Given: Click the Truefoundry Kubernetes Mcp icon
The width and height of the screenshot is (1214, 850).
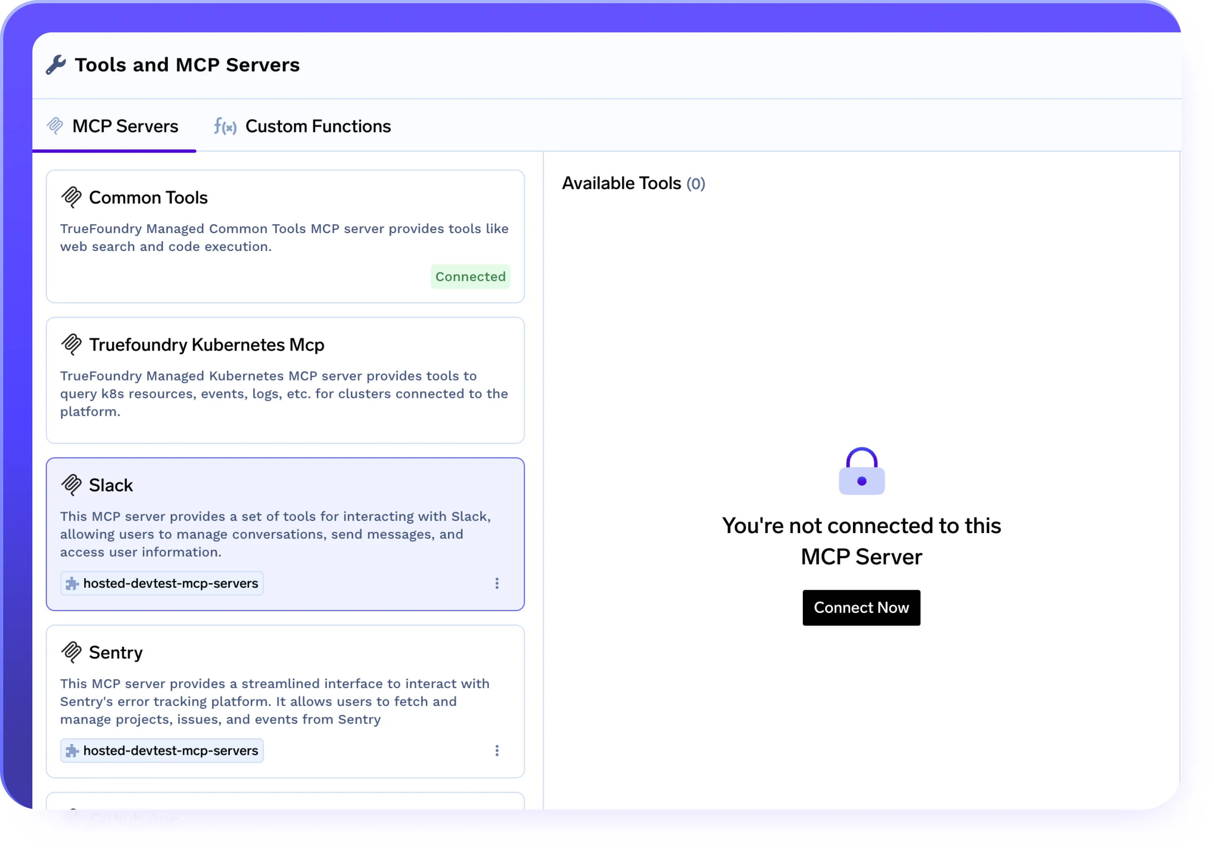Looking at the screenshot, I should (x=72, y=344).
